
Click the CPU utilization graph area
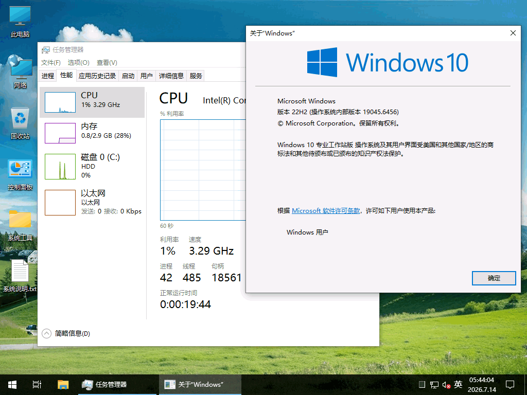pyautogui.click(x=203, y=170)
